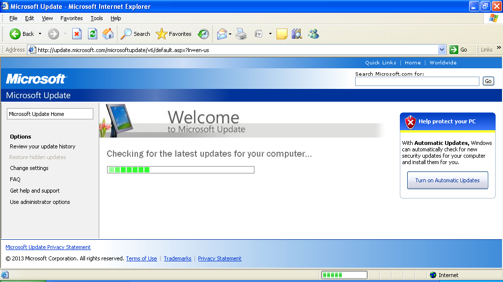Open the address bar dropdown list
Screen dimensions: 503x282
(x=442, y=50)
